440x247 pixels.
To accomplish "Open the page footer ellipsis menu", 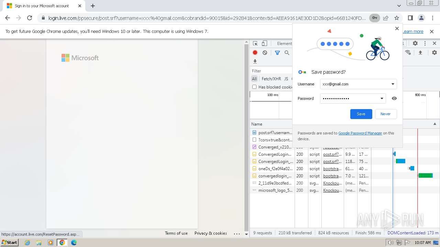I will tap(237, 233).
